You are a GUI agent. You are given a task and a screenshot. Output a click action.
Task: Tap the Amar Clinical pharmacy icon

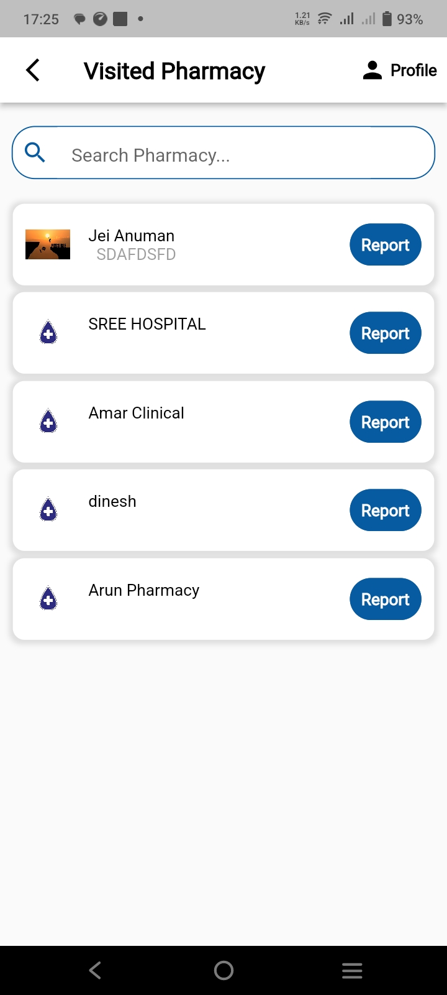pyautogui.click(x=48, y=422)
